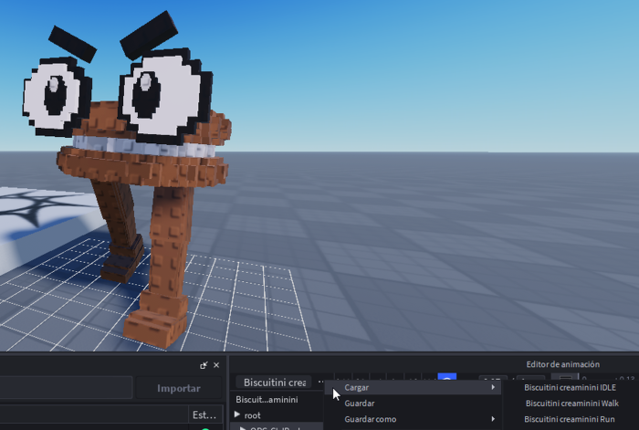
Task: Load the Biscuitini creaminini IDLE animation
Action: coord(570,387)
